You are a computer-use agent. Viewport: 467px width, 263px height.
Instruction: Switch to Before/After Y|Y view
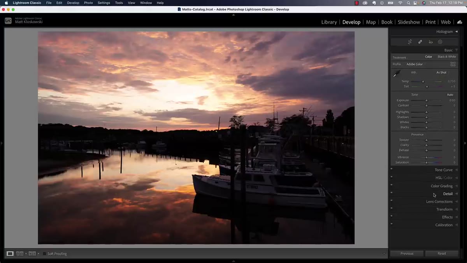pyautogui.click(x=32, y=254)
